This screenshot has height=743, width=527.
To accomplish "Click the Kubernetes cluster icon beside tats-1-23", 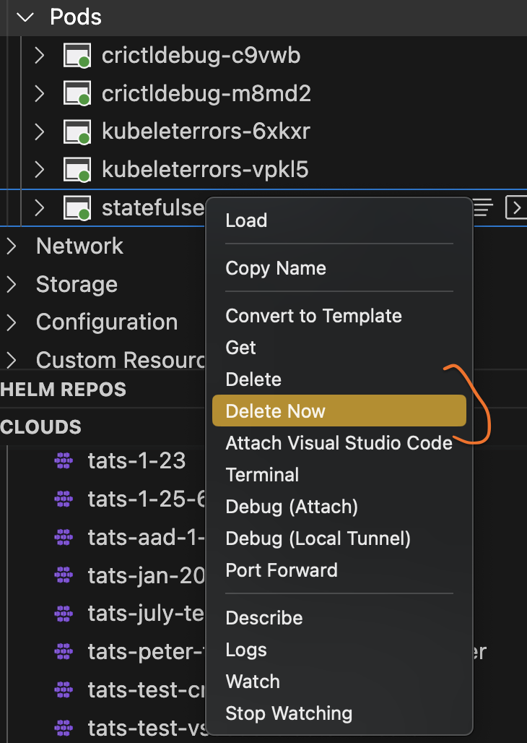I will 64,460.
